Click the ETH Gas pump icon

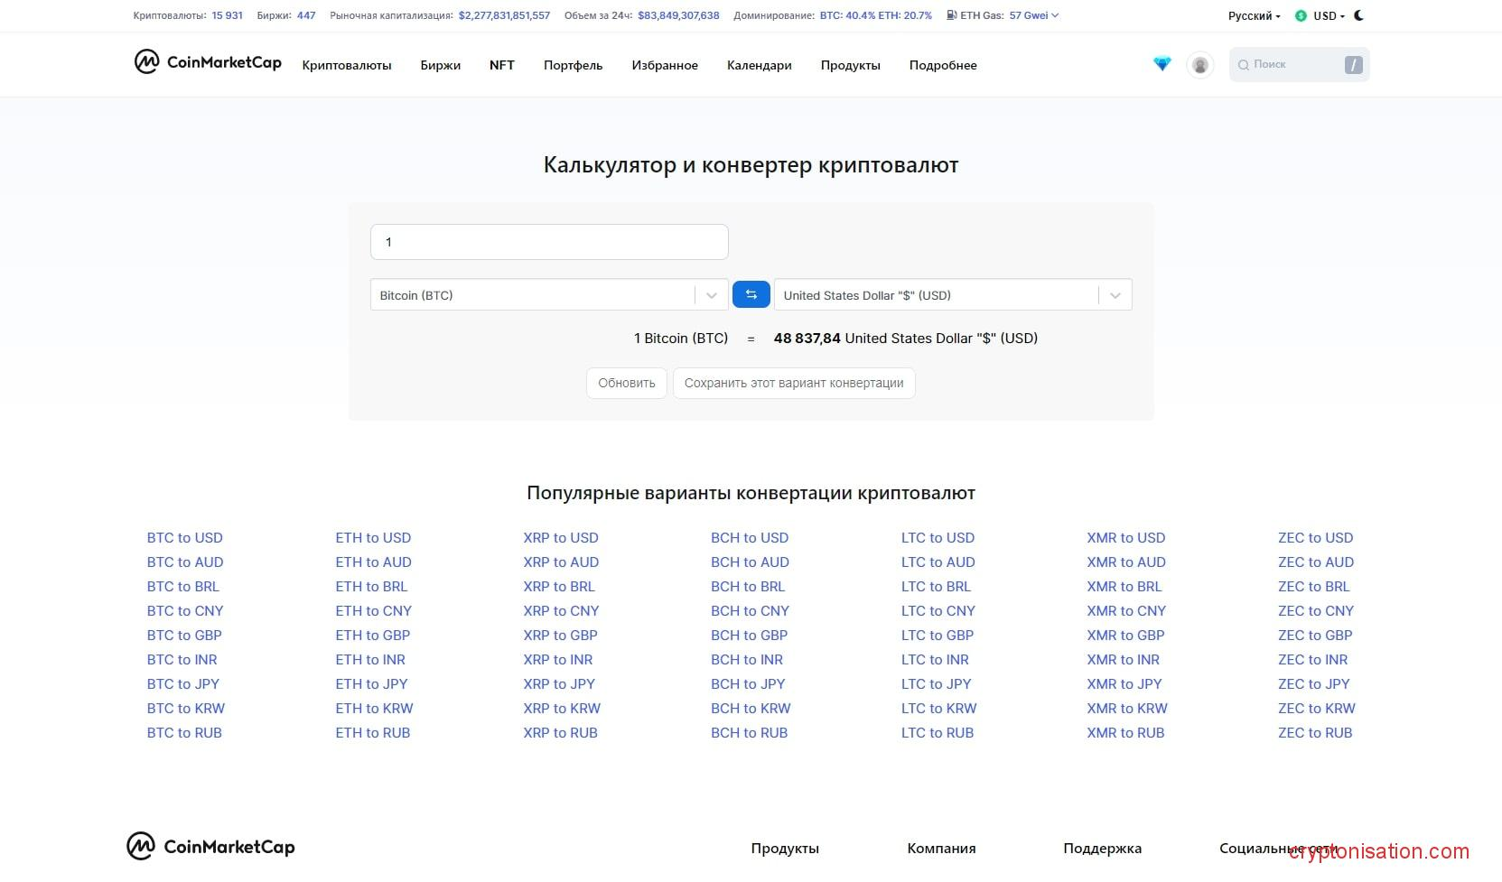click(x=952, y=15)
